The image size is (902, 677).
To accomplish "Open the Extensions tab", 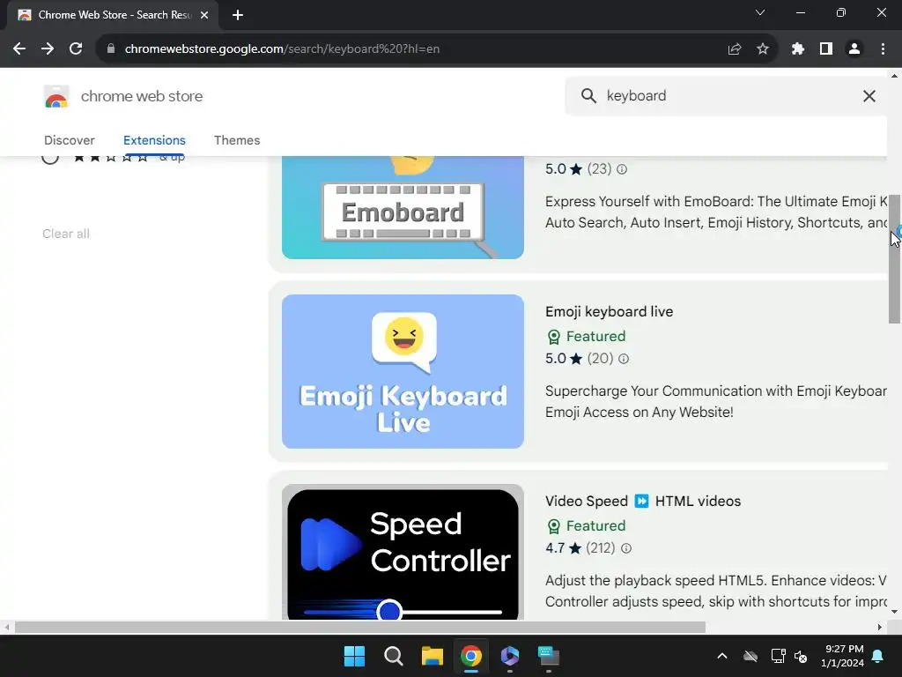I will (x=154, y=140).
